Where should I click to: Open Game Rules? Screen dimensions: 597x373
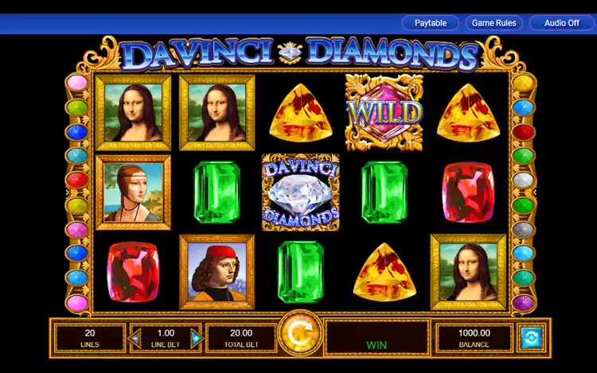tap(494, 23)
